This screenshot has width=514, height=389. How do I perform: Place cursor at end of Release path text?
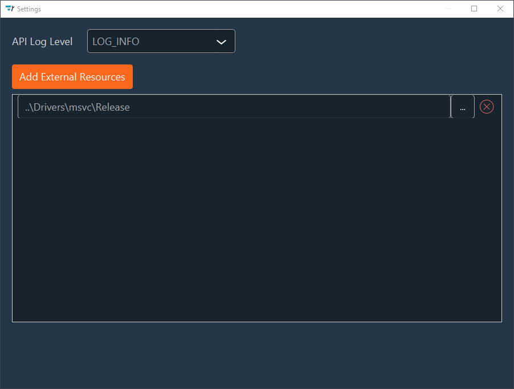pyautogui.click(x=130, y=107)
